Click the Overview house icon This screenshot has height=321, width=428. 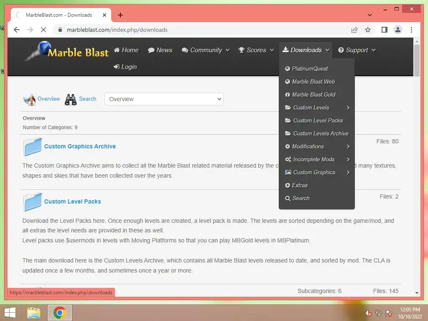30,99
